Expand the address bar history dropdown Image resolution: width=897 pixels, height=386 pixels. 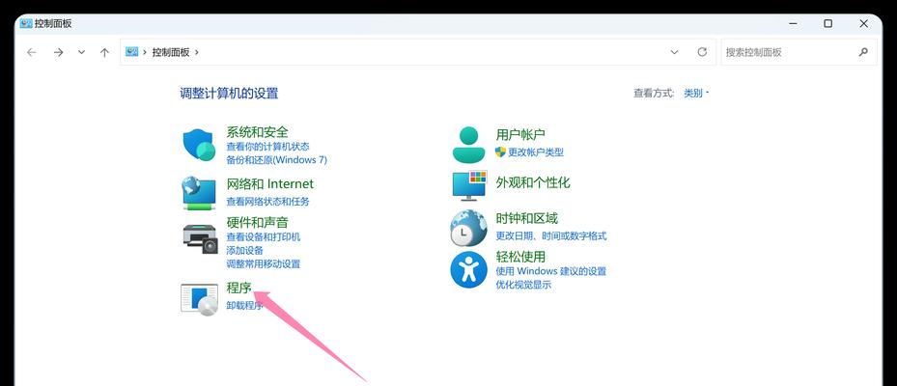pyautogui.click(x=675, y=52)
